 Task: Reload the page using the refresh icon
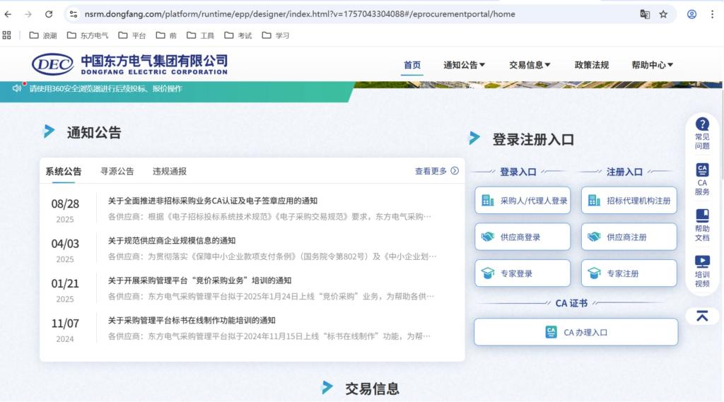[49, 14]
